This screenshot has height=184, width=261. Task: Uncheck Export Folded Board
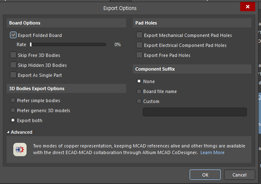pos(13,35)
